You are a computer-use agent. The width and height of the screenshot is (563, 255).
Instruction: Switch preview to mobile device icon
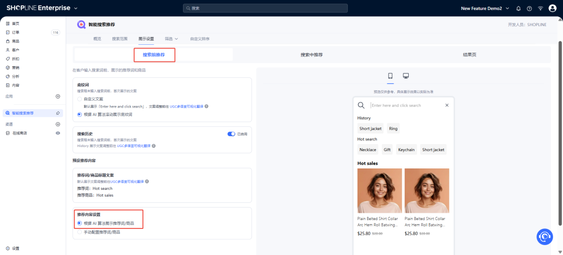(390, 76)
